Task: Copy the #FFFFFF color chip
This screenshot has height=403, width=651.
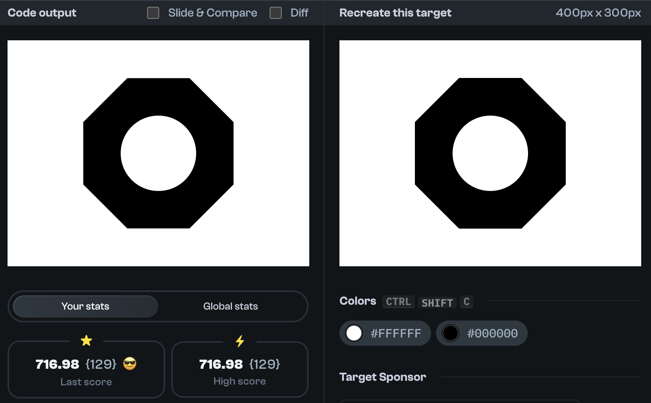Action: pyautogui.click(x=385, y=333)
